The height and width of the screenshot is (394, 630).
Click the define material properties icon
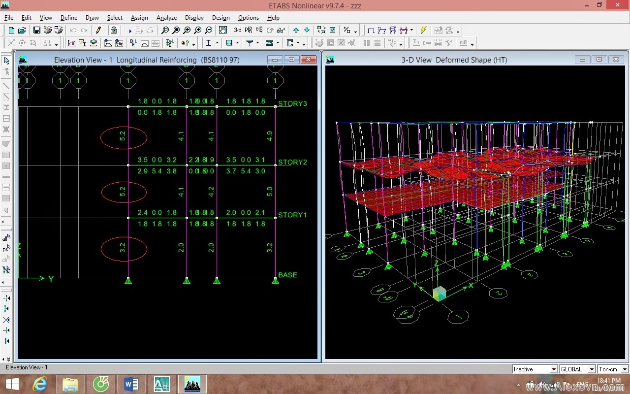pos(72,43)
